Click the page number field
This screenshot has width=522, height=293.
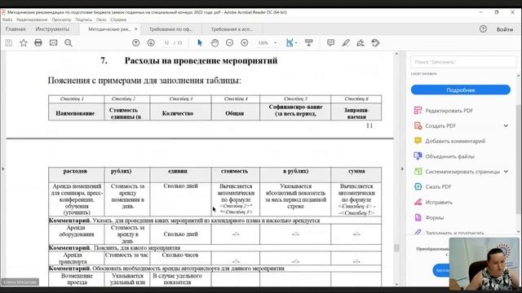[166, 43]
